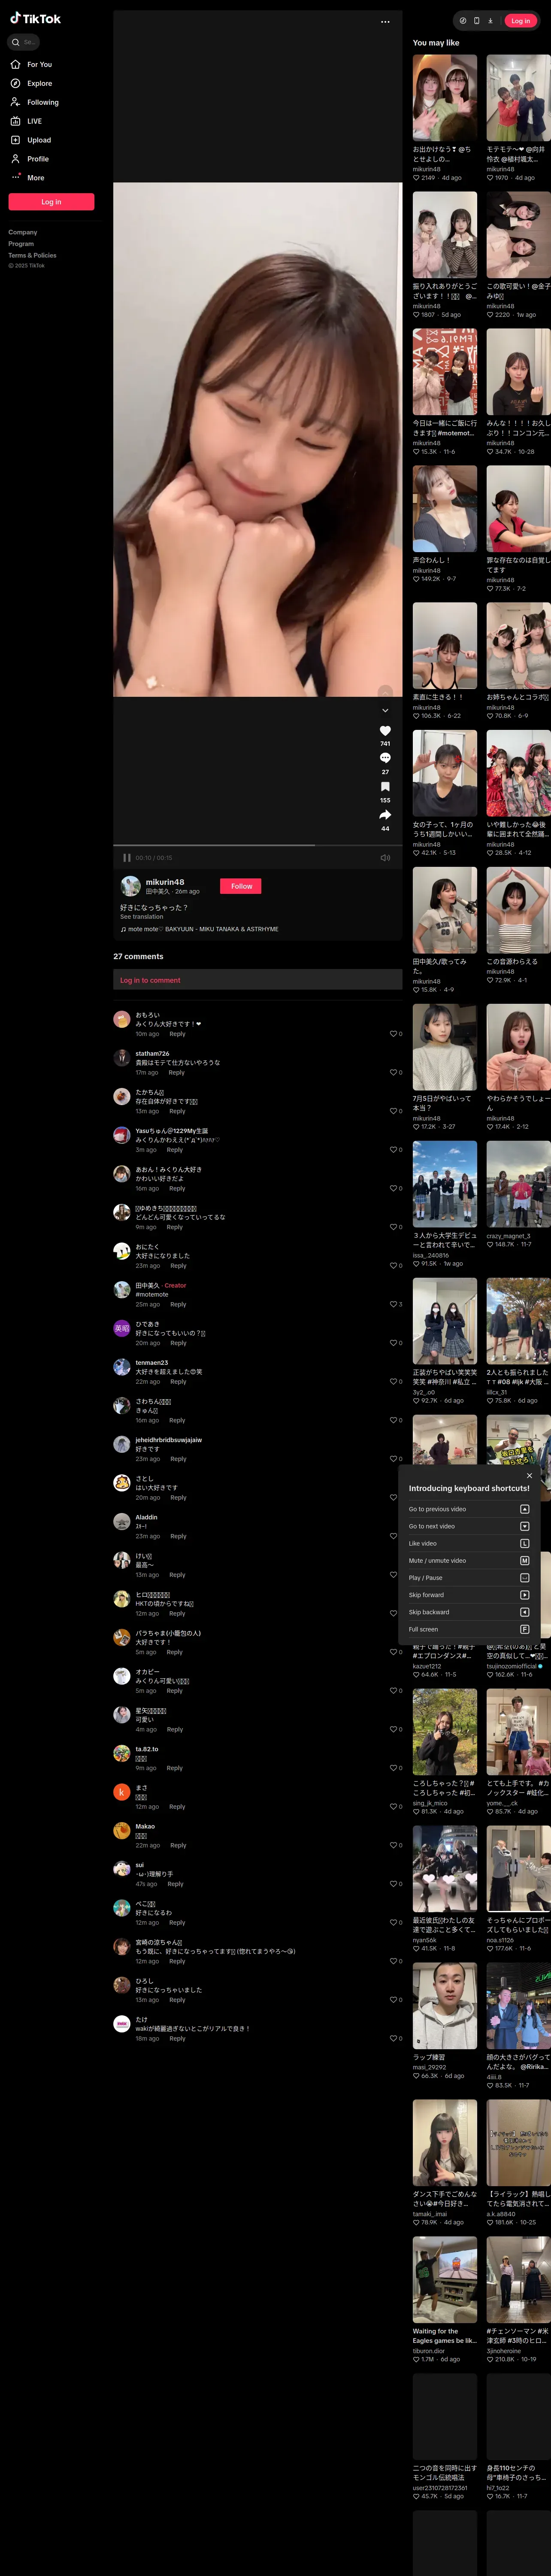Follow mikurin48
Screen dimensions: 551x2576
tap(241, 886)
